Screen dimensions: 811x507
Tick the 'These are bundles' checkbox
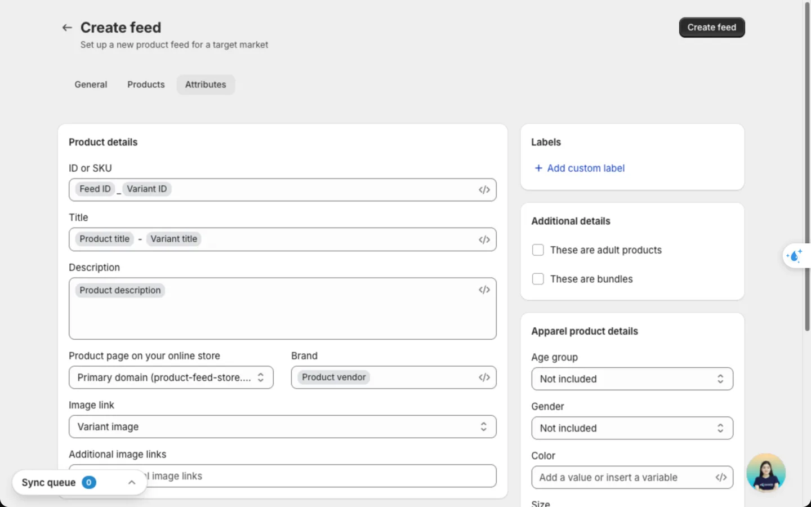click(538, 279)
